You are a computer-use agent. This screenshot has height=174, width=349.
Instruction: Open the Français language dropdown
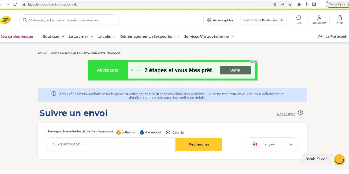tap(272, 144)
